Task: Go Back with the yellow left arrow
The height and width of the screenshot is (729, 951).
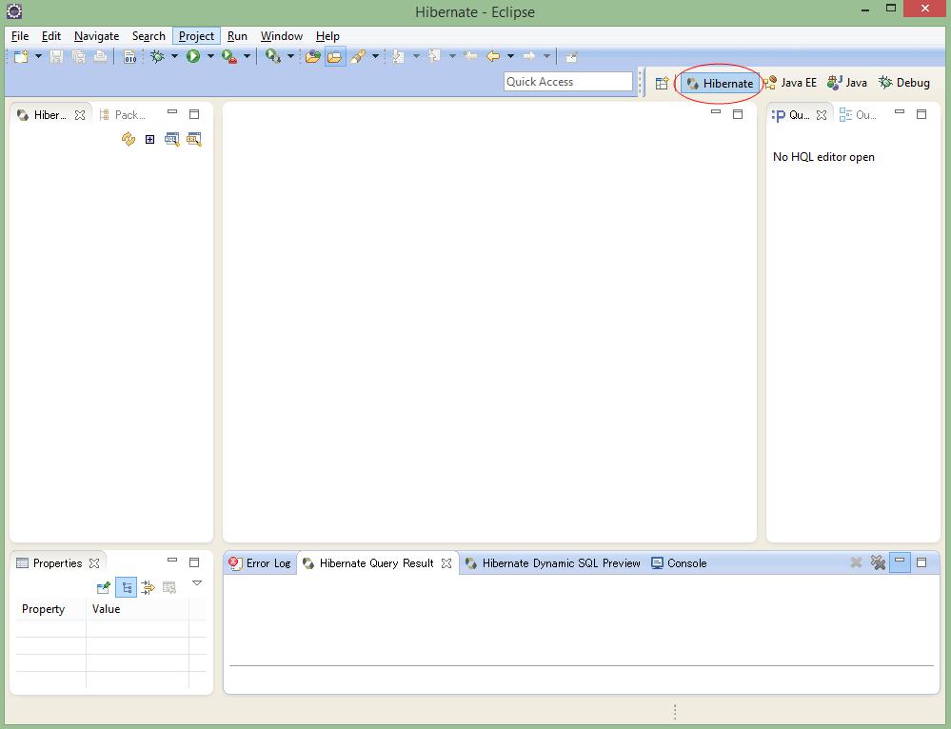Action: click(x=493, y=56)
